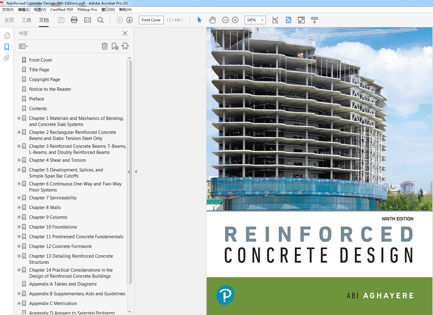Expand Chapter 1 Materials and Mechanics bookmark
Viewport: 433px width, 315px height.
tap(19, 118)
